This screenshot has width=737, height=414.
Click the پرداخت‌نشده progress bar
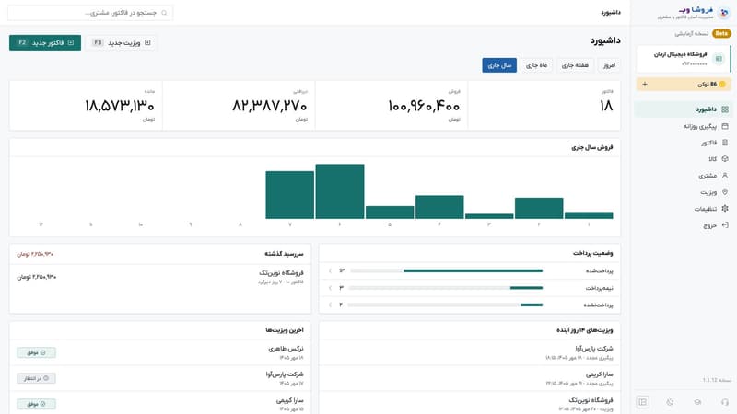pyautogui.click(x=446, y=305)
